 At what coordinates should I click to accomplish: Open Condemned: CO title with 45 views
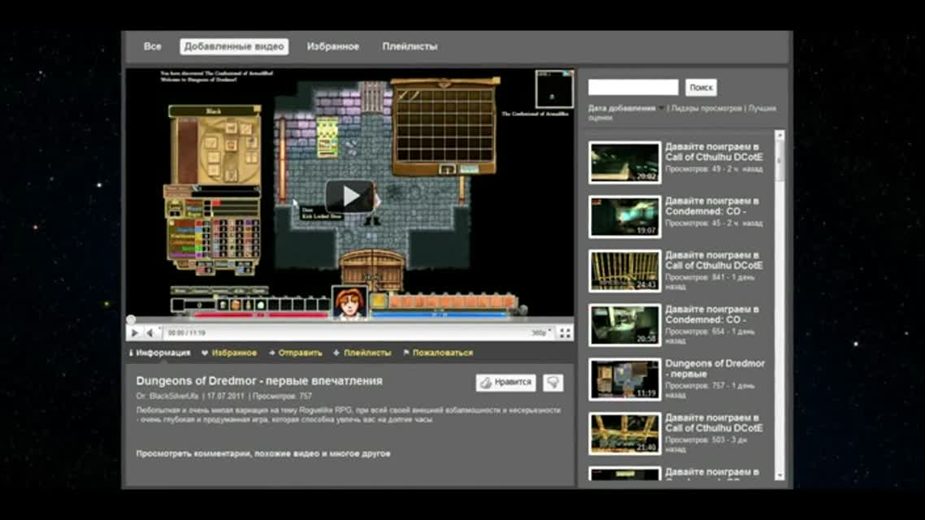[712, 206]
